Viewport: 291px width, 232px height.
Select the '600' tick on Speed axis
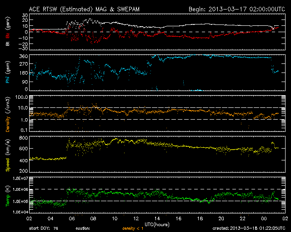pos(24,149)
